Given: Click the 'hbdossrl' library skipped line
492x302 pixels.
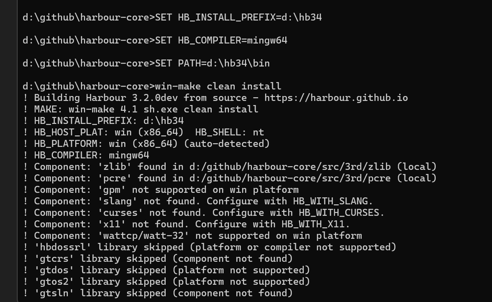Looking at the screenshot, I should [x=215, y=247].
